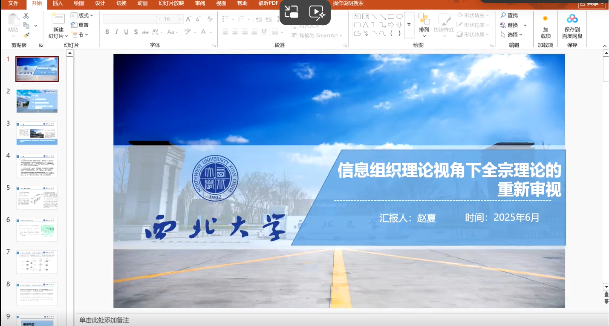
Task: Expand the shapes gallery more arrow
Action: pos(409,25)
